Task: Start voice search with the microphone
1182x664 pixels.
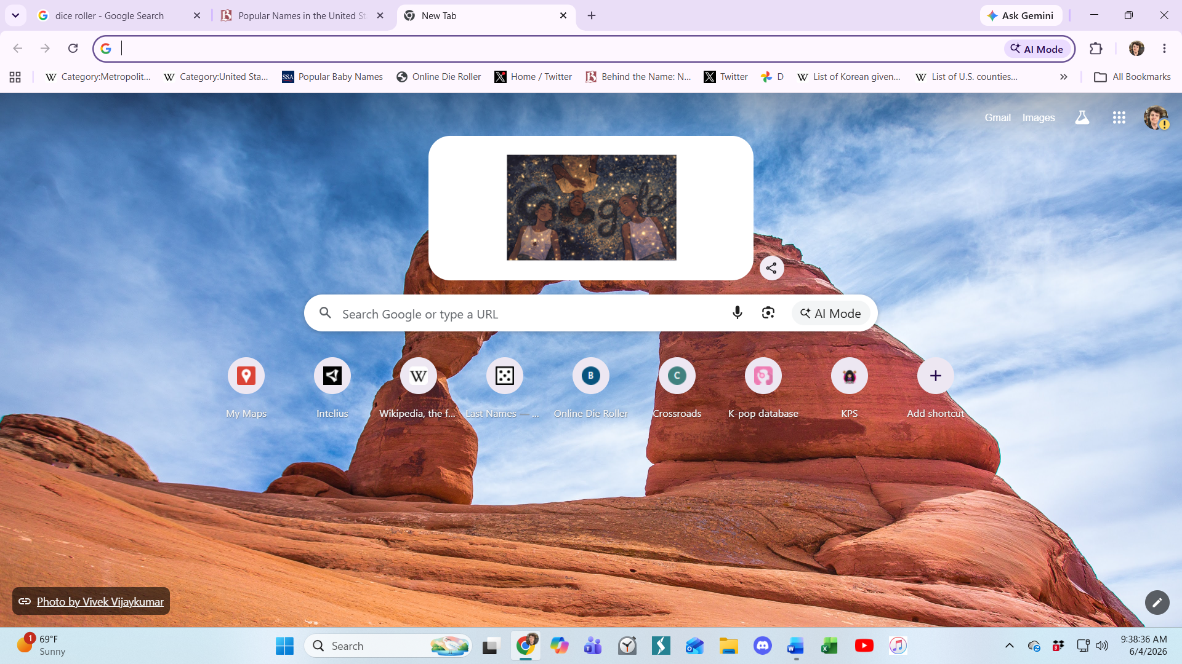Action: coord(737,313)
